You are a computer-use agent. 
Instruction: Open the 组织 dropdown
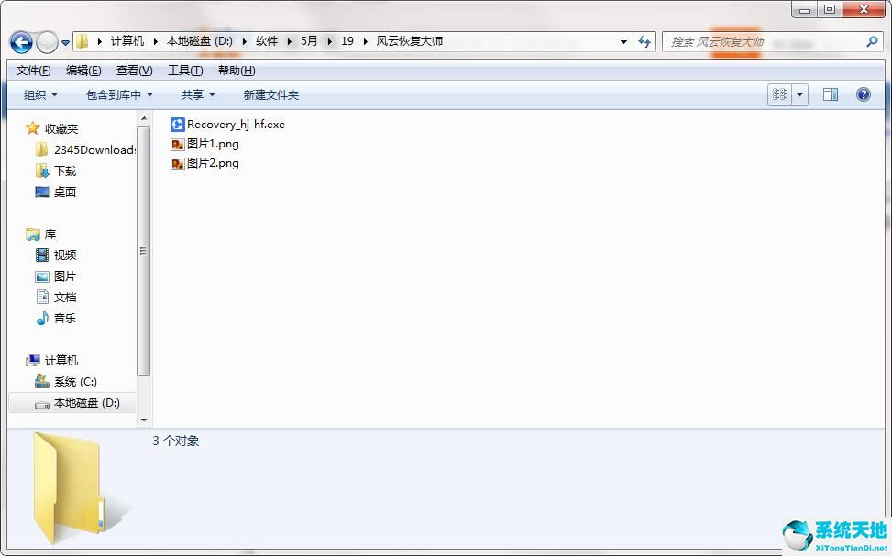click(40, 95)
